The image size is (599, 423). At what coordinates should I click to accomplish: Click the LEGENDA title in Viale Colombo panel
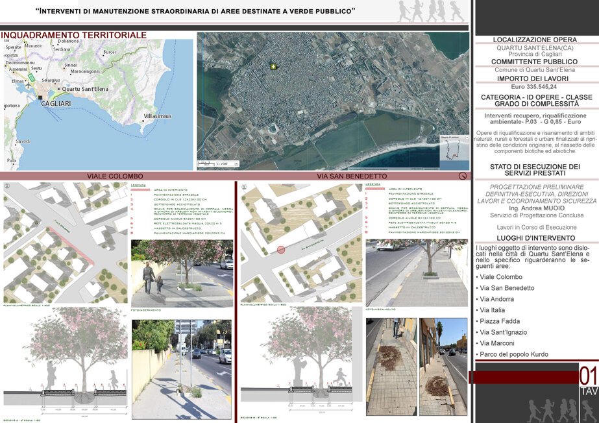click(x=138, y=185)
